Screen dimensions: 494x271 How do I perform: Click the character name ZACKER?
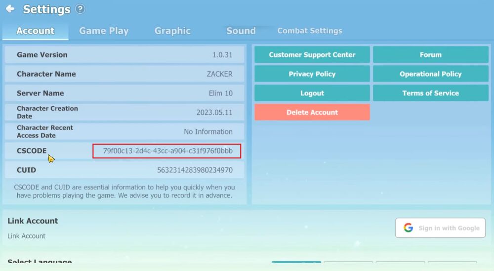point(219,74)
